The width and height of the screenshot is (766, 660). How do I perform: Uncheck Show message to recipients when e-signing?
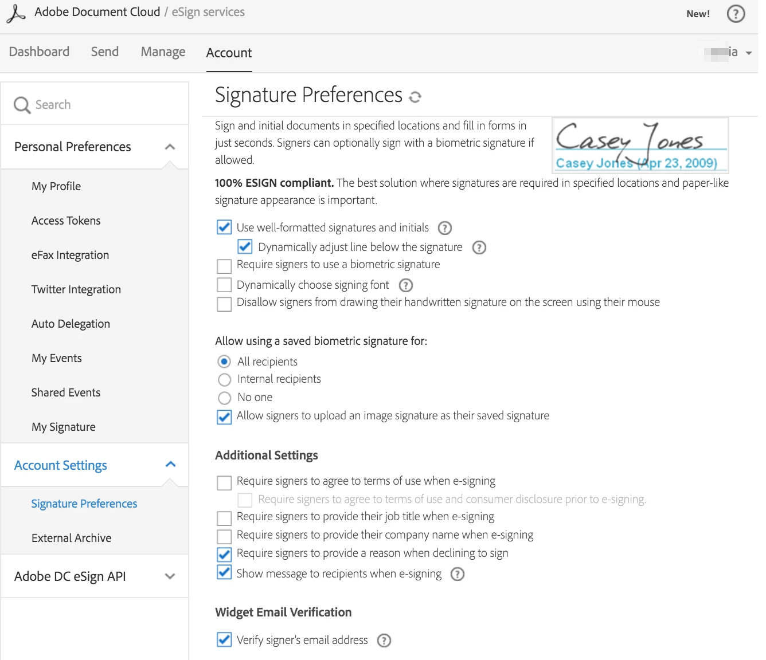(224, 572)
